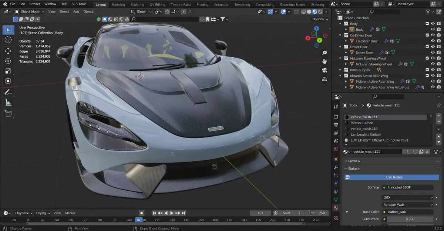Select the Add Cube tool
444x231 pixels.
pyautogui.click(x=8, y=113)
